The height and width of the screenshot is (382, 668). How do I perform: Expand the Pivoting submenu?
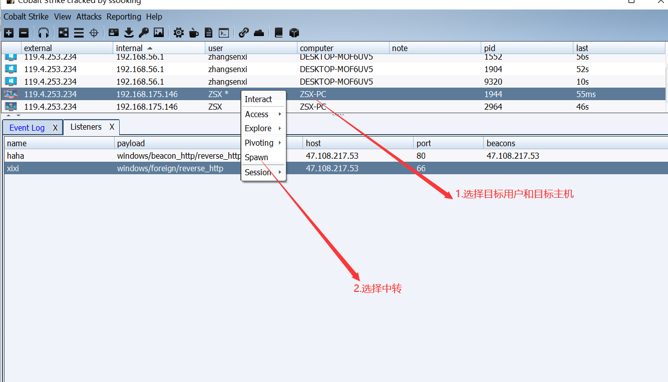263,143
